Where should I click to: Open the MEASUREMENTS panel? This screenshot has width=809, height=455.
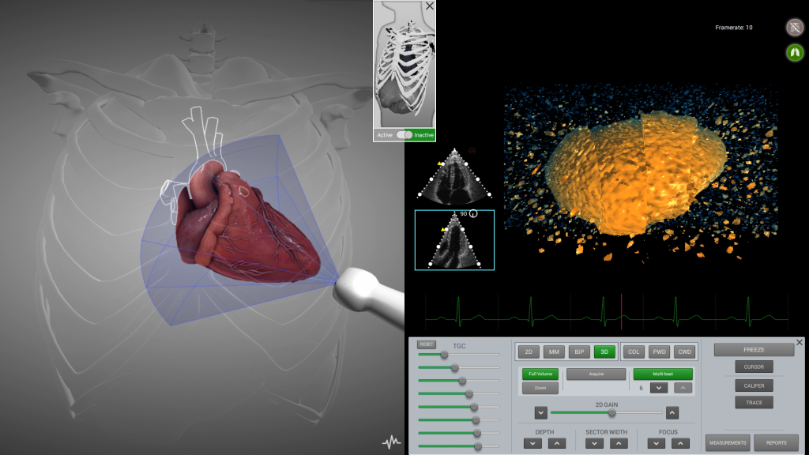click(728, 442)
